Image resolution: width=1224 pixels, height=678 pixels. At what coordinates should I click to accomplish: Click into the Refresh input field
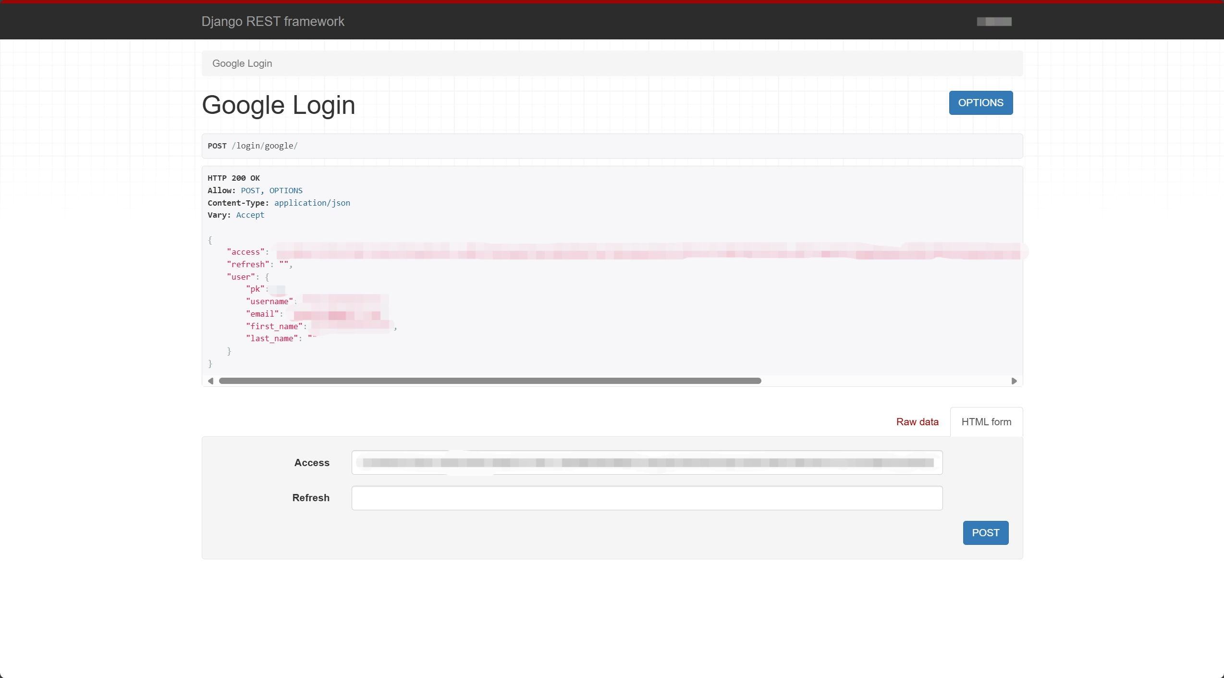[647, 498]
